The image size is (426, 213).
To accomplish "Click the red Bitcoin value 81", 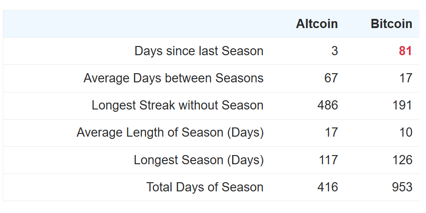I will click(x=405, y=51).
